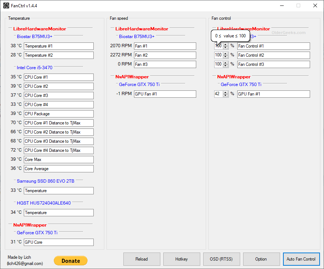Step up Fan Control #3 percentage
The height and width of the screenshot is (269, 324).
[x=226, y=63]
